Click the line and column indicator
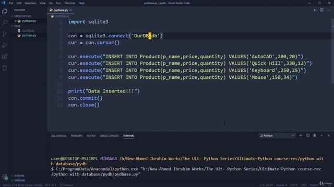 266,185
